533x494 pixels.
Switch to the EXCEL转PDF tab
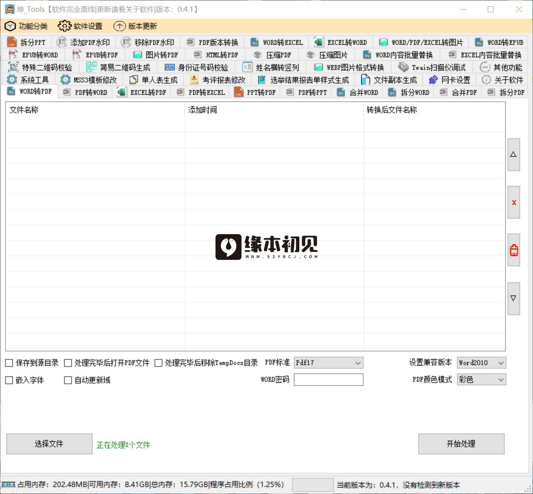click(x=142, y=92)
